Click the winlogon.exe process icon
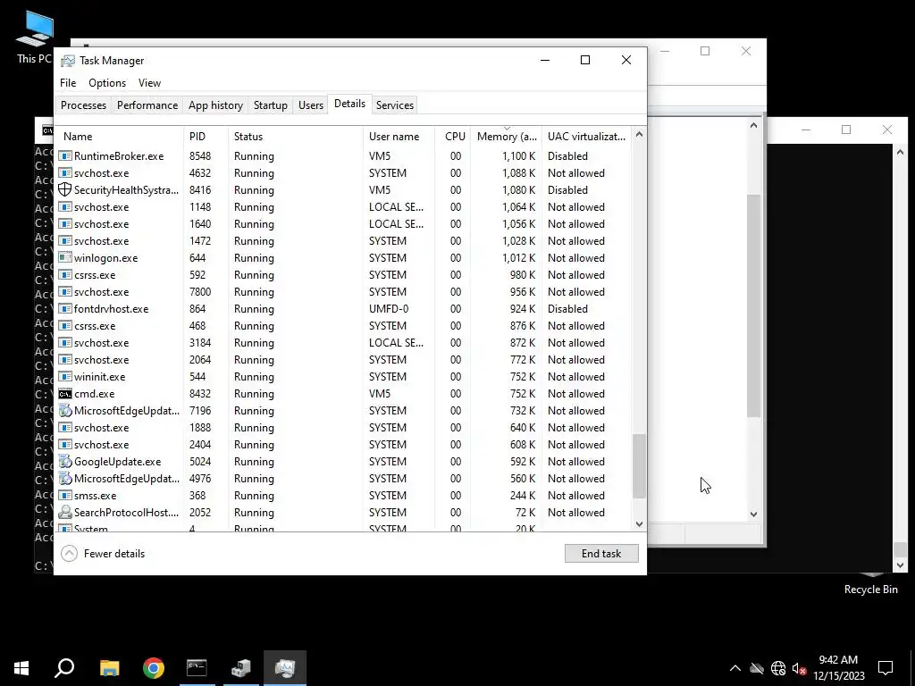The image size is (915, 686). coord(64,258)
